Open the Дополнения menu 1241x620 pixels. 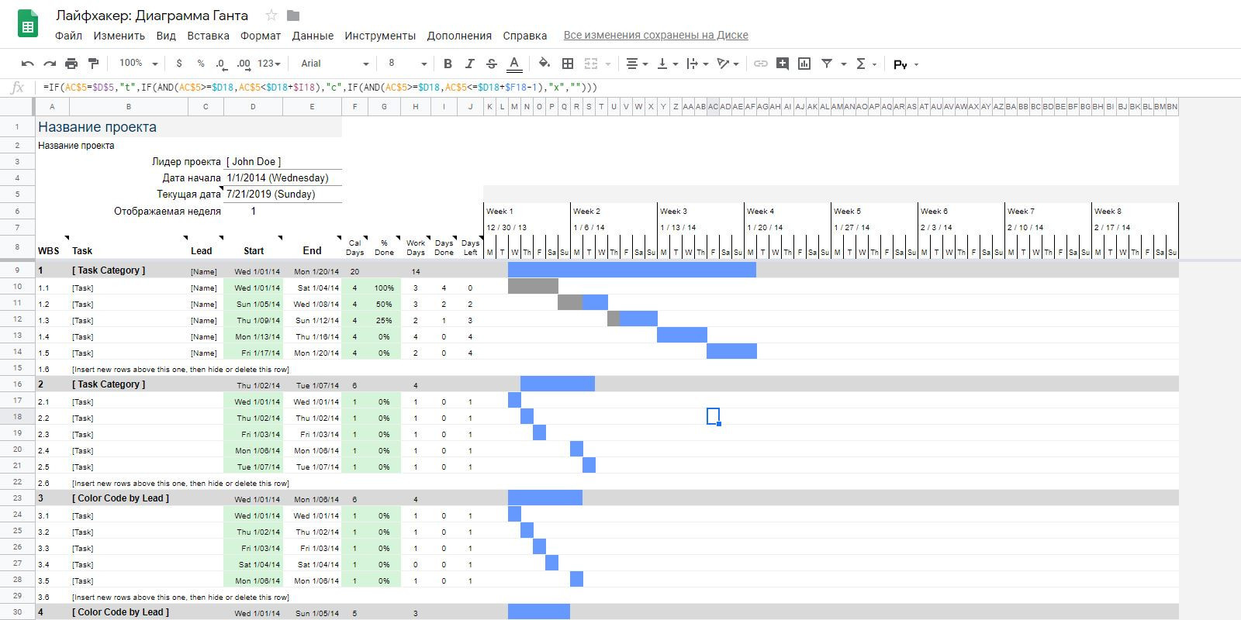click(x=459, y=36)
